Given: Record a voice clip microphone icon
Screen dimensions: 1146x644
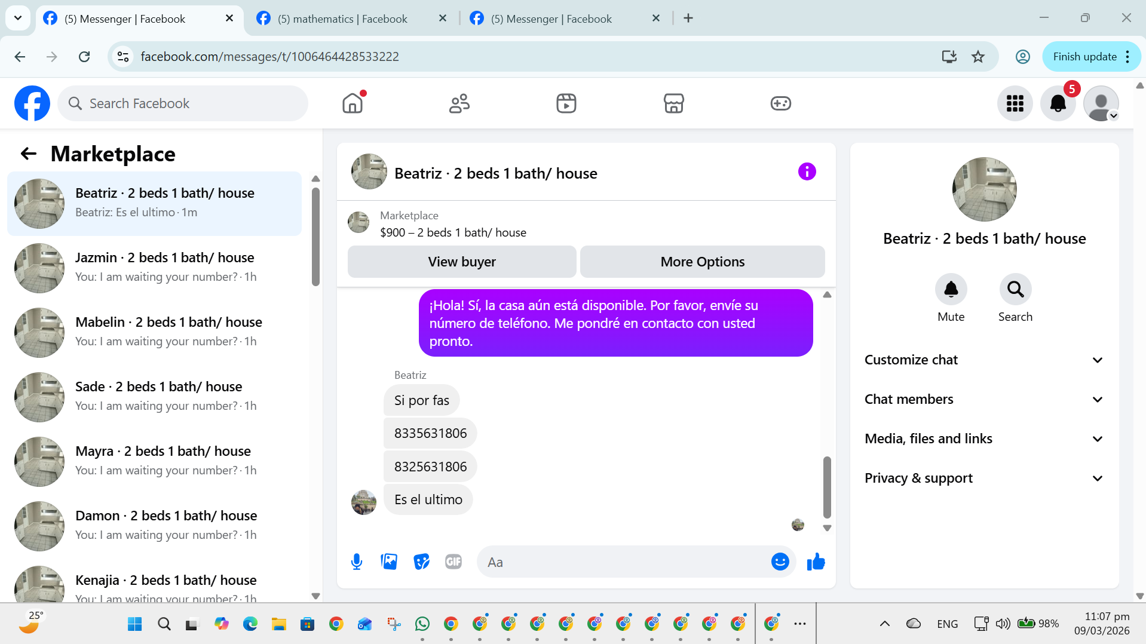Looking at the screenshot, I should pos(357,562).
